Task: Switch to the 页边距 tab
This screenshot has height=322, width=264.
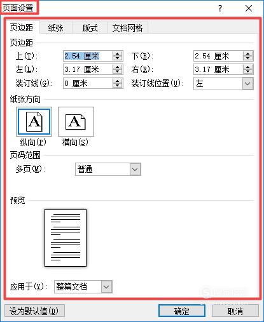Action: 22,27
